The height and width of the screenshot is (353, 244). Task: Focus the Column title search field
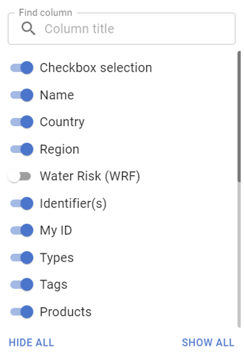[x=121, y=29]
